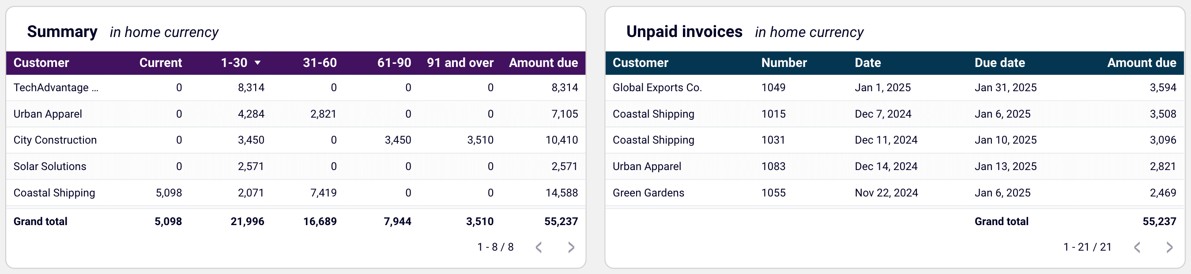Select Solar Solutions in Summary table
The width and height of the screenshot is (1191, 274).
(x=50, y=166)
